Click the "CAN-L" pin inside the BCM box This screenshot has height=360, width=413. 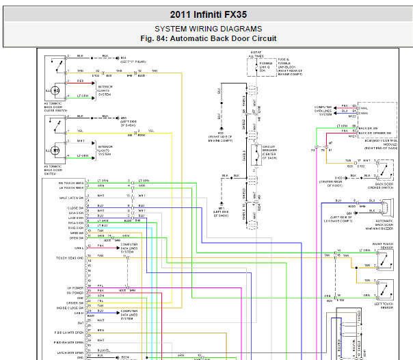click(364, 108)
